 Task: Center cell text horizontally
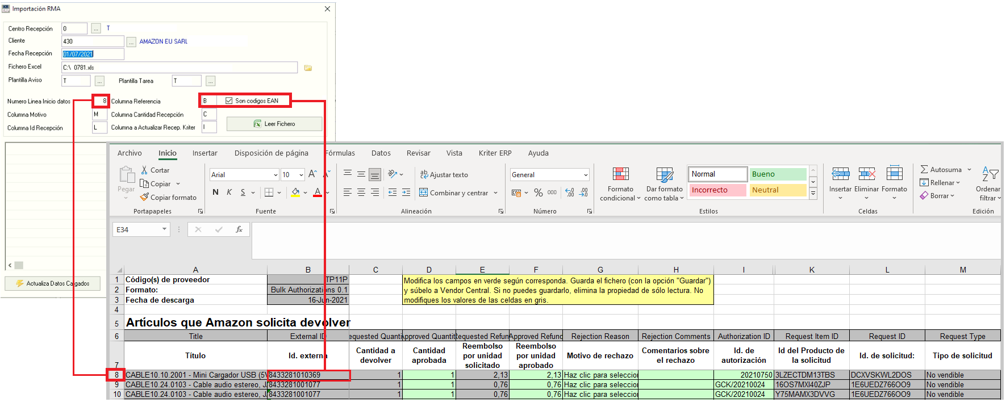(361, 192)
